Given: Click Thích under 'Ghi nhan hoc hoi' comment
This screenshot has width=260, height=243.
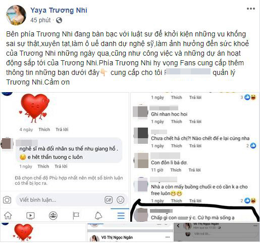Looking at the screenshot, I should pyautogui.click(x=176, y=121).
